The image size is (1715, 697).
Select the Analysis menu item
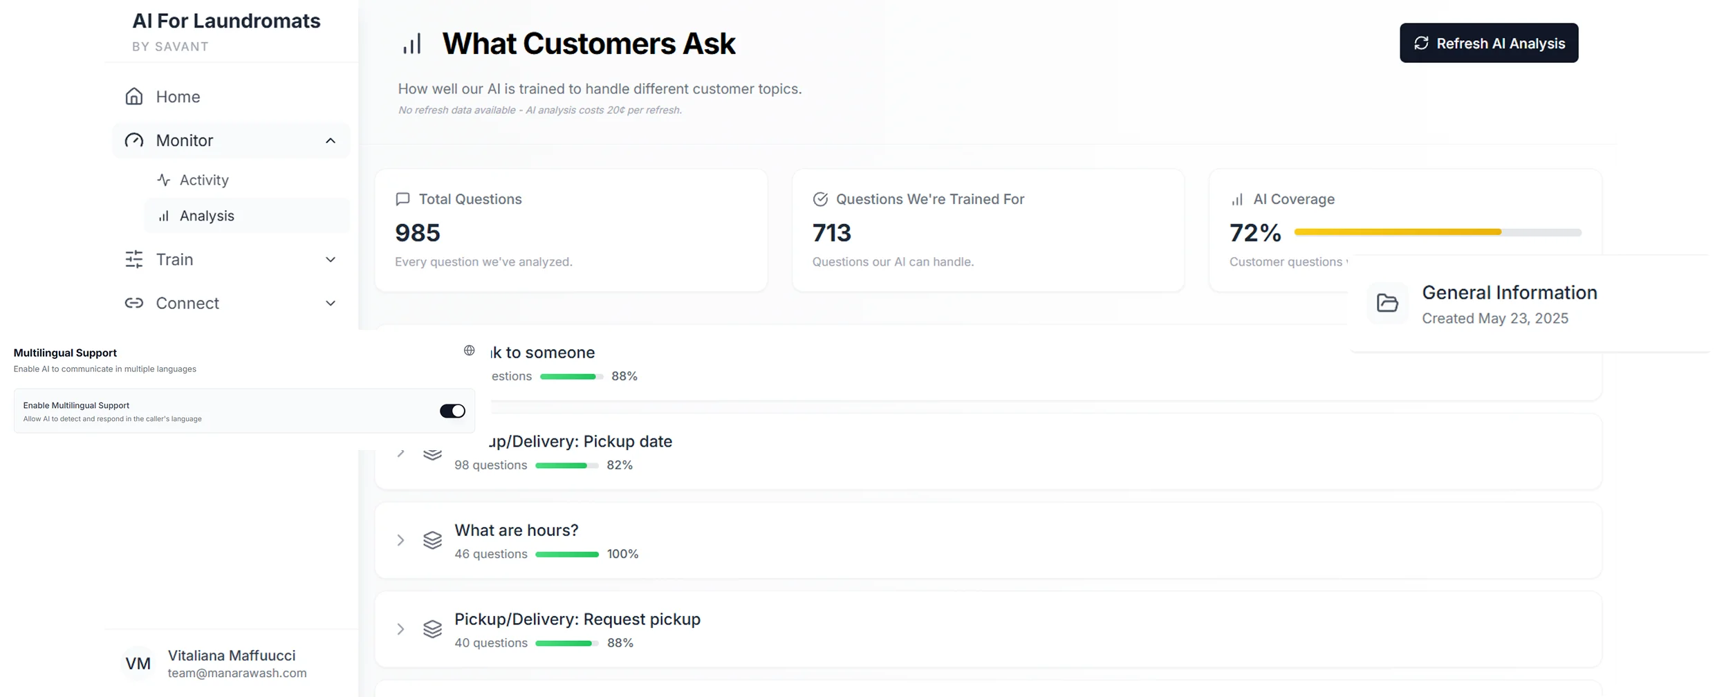207,216
